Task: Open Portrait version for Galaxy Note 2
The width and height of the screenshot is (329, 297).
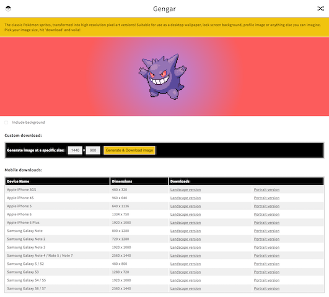Action: pyautogui.click(x=266, y=239)
